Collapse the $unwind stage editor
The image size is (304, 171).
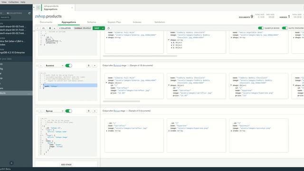(x=41, y=66)
